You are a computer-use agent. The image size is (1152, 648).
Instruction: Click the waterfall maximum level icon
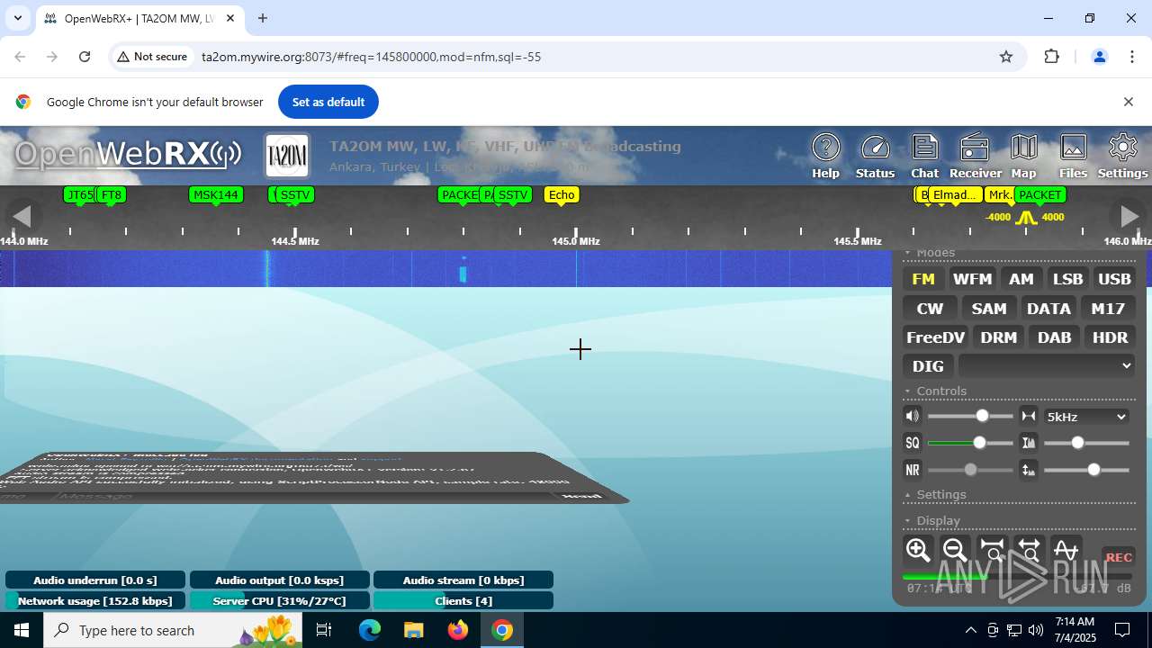1028,470
